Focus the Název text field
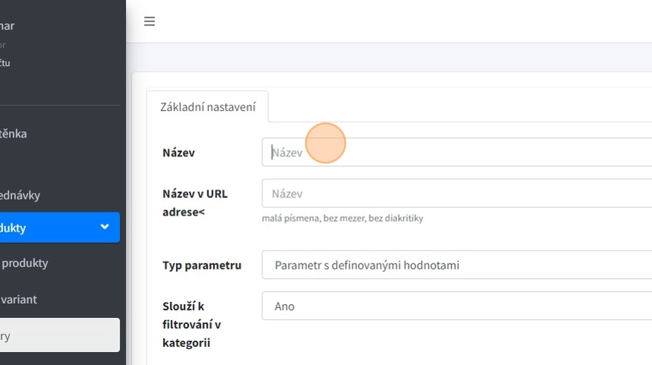 click(455, 153)
